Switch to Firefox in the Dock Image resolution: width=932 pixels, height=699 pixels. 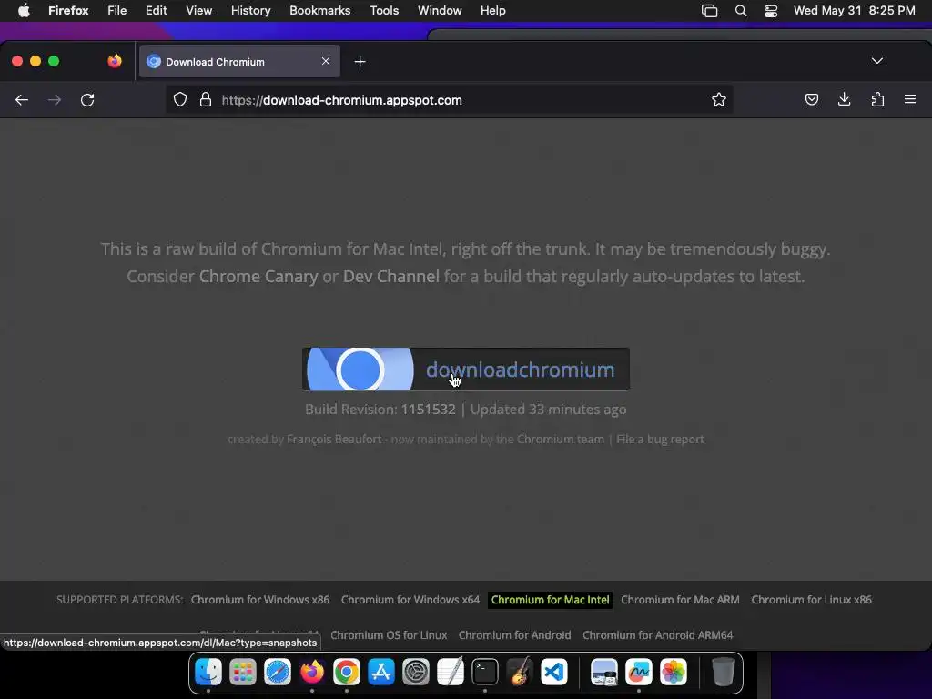[x=312, y=673]
